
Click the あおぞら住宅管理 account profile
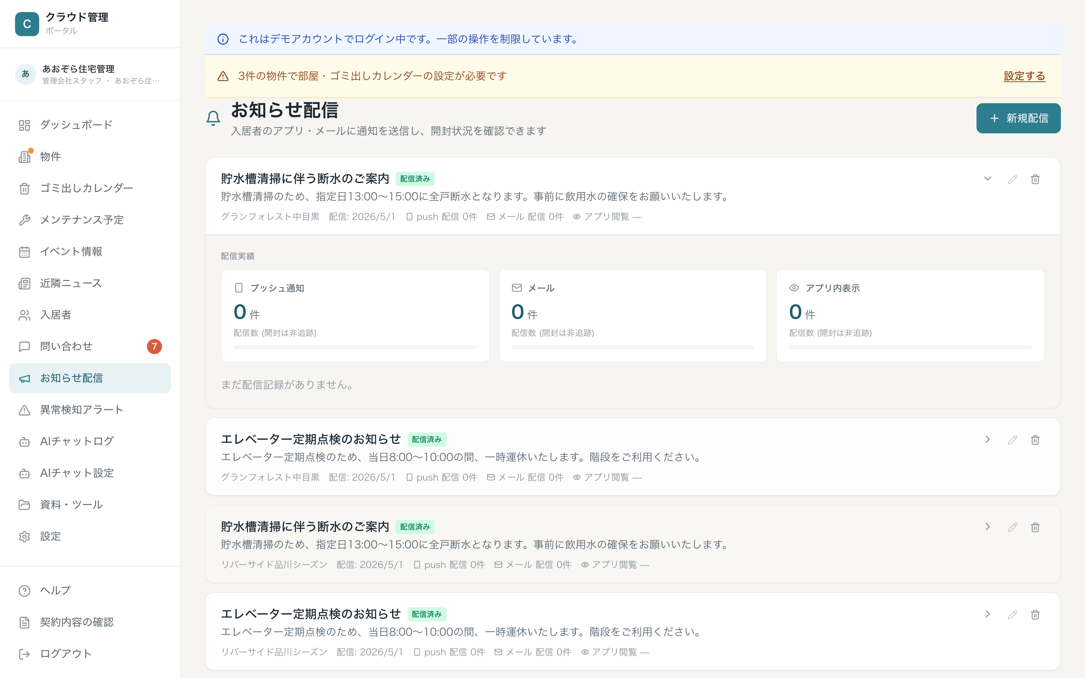coord(90,75)
